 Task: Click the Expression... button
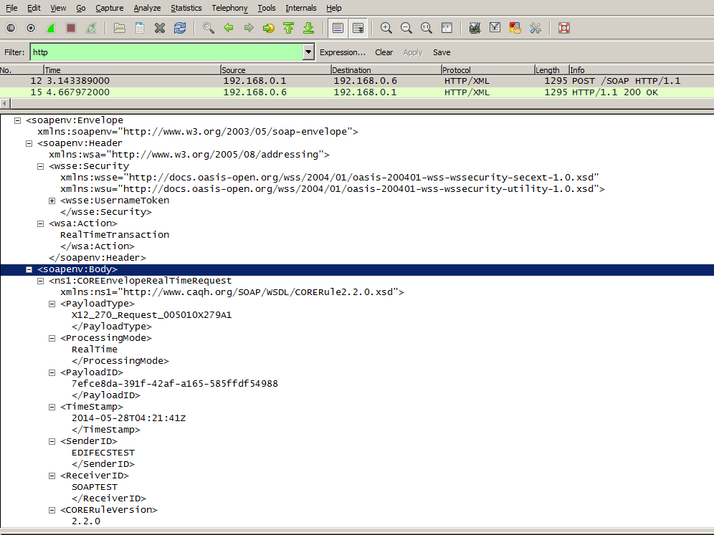(342, 52)
